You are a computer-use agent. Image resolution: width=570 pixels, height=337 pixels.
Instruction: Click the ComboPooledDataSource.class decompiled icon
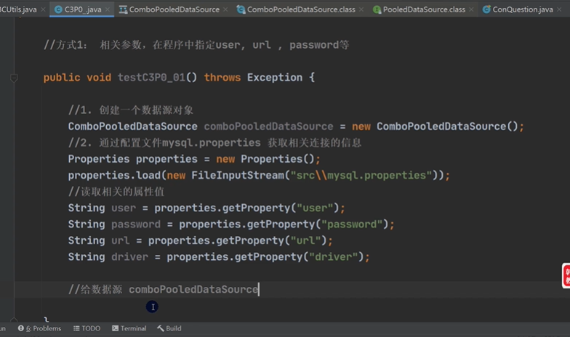pos(241,9)
